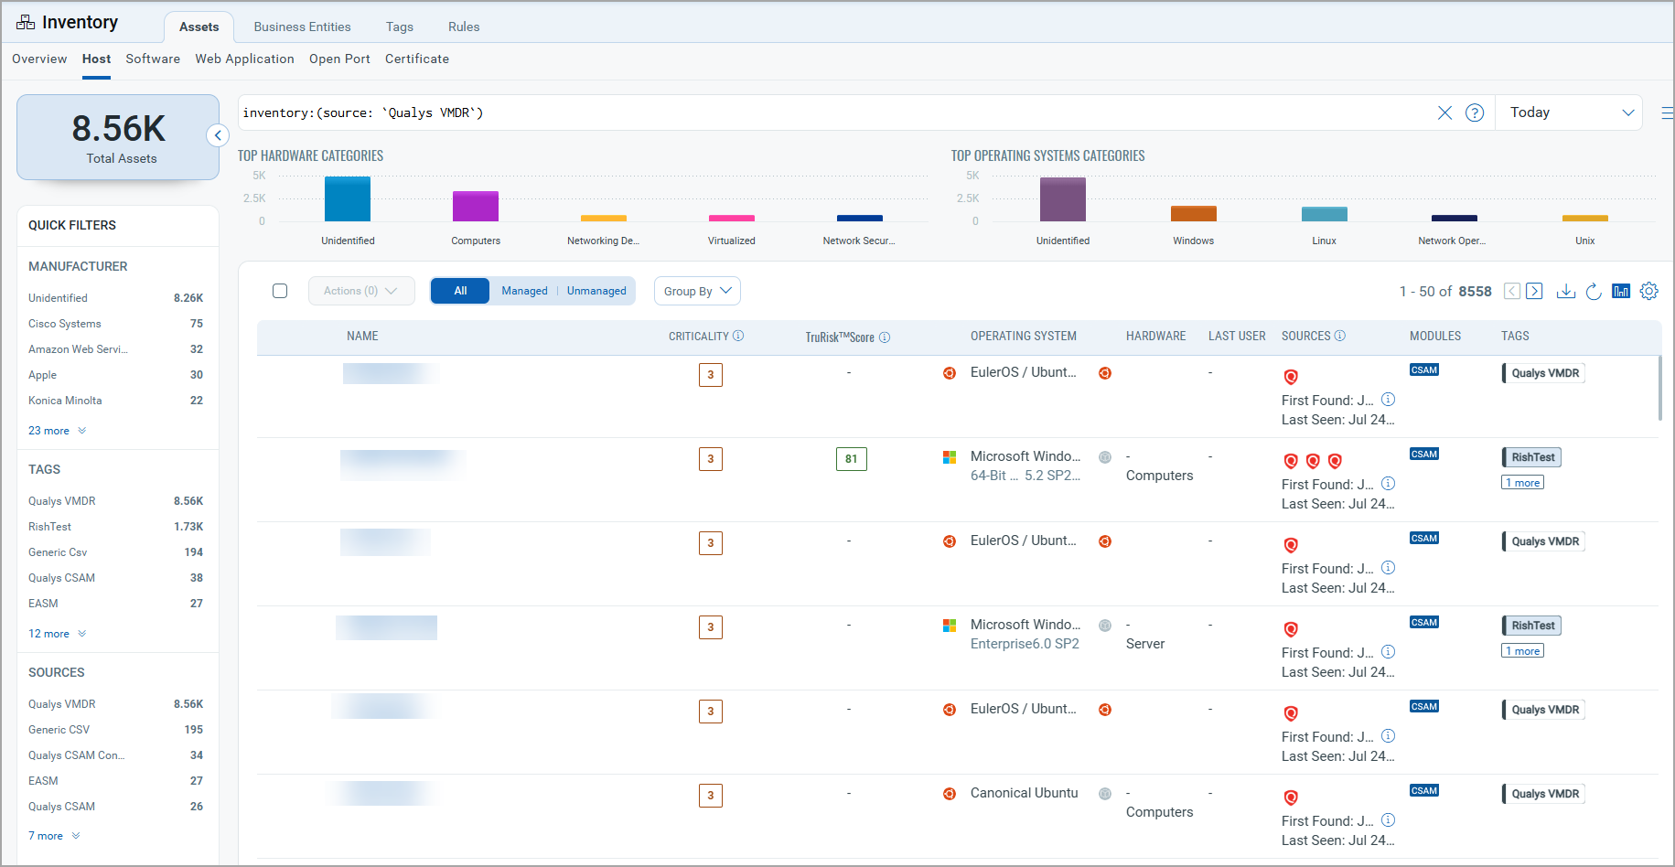Image resolution: width=1675 pixels, height=867 pixels.
Task: Open the Rules tab
Action: (464, 27)
